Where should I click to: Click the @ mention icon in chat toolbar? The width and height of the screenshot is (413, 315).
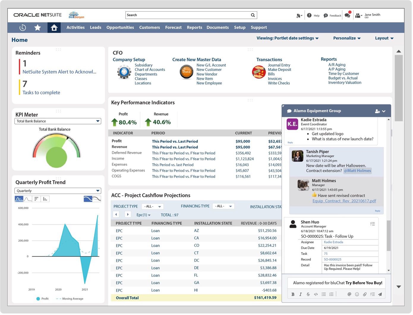click(x=349, y=295)
